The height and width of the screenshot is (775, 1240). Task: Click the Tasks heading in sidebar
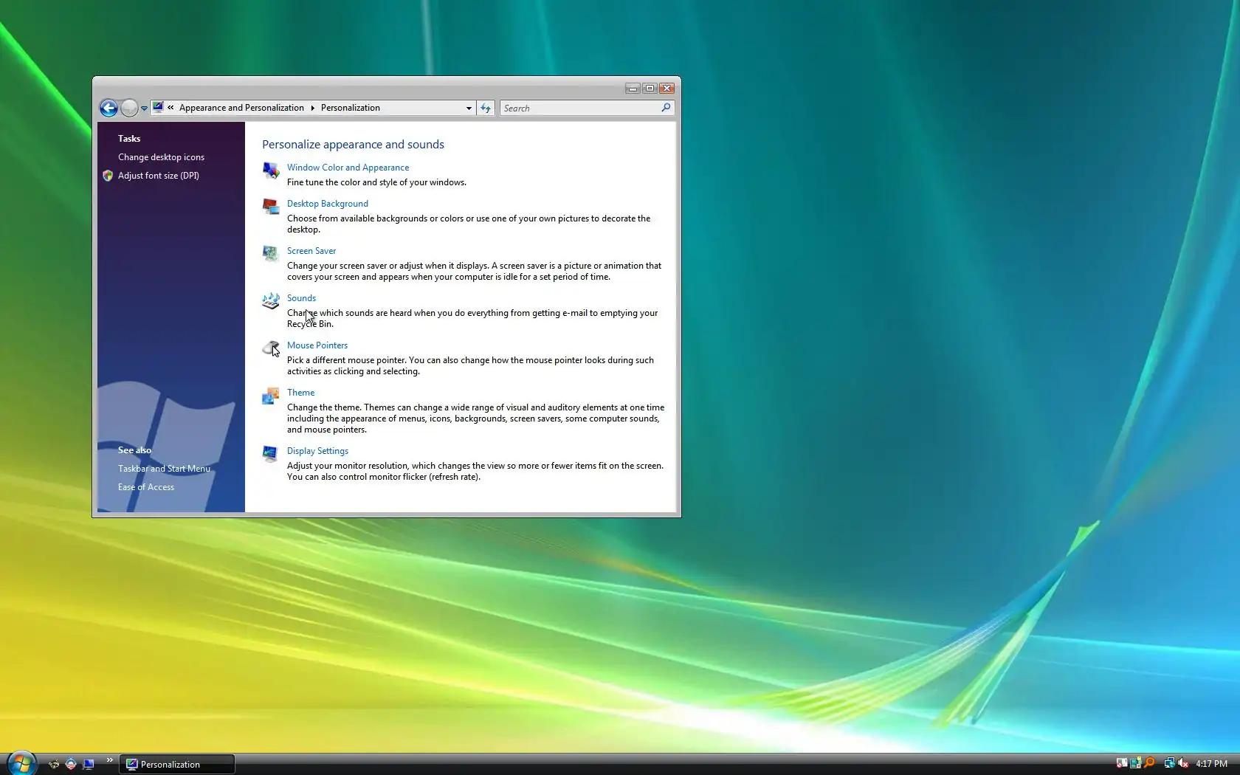[129, 139]
